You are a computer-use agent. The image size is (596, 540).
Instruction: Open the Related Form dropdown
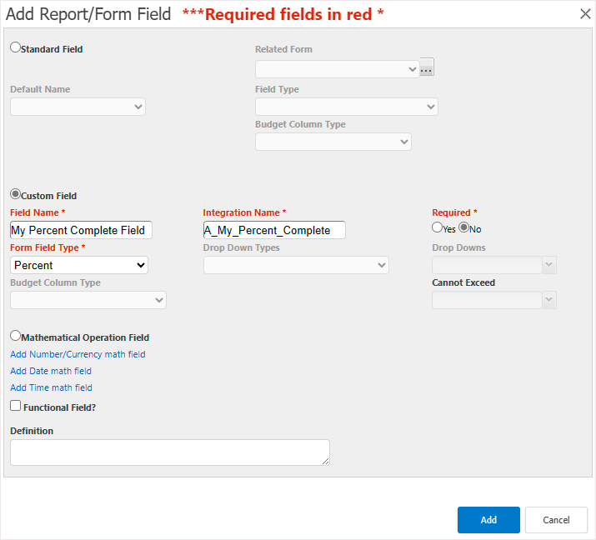click(338, 69)
